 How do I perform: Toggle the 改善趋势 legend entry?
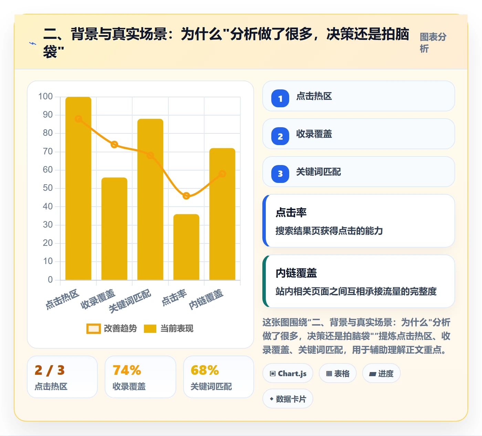click(x=112, y=329)
